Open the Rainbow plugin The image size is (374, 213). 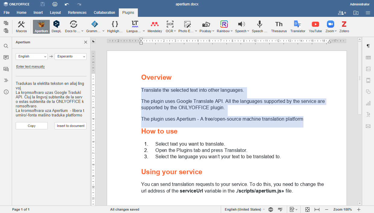click(223, 26)
